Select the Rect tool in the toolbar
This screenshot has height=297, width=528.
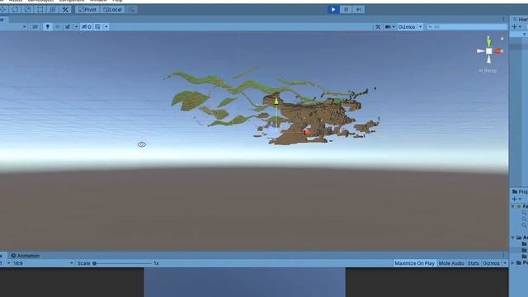(x=40, y=9)
